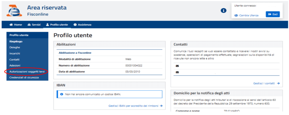
Task: Click the users icon beside Cambia Utenza
Action: point(236,15)
